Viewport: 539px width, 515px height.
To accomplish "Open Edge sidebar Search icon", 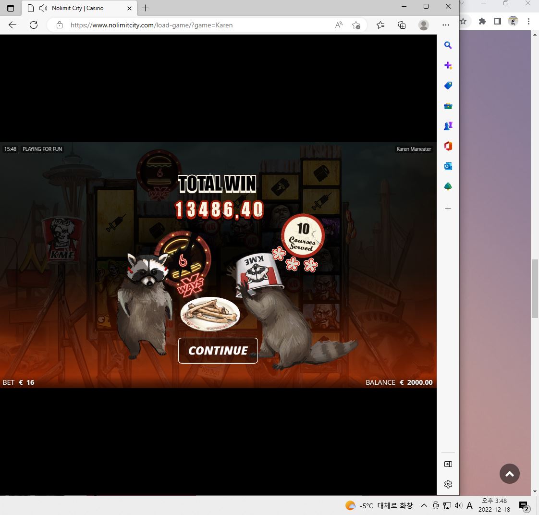I will (x=448, y=45).
